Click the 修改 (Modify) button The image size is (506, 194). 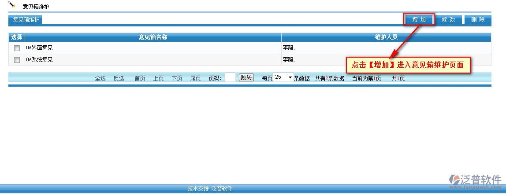click(448, 19)
